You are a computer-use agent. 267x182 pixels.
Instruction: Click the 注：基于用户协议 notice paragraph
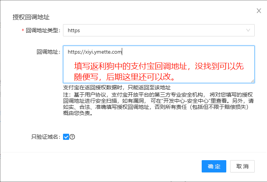click(158, 103)
